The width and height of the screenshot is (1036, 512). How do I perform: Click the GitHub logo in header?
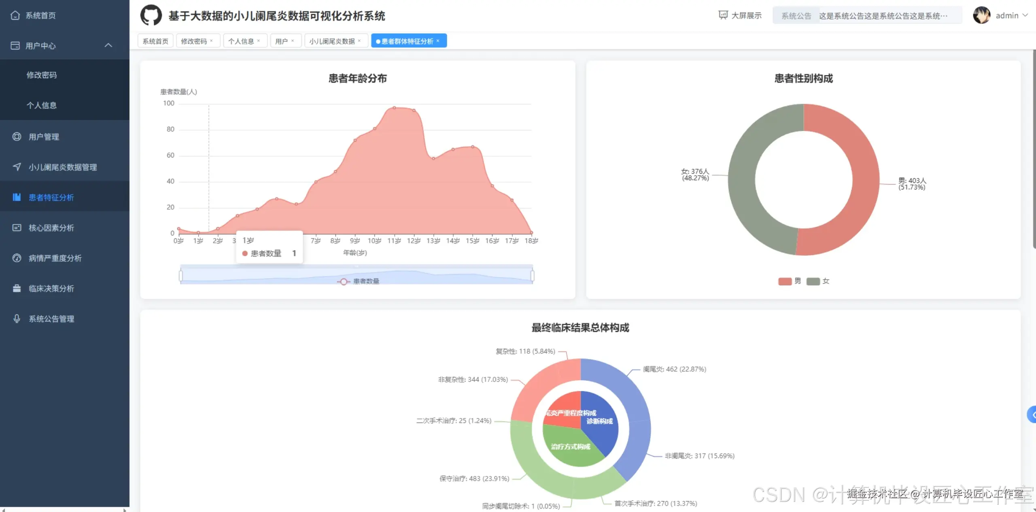click(151, 15)
